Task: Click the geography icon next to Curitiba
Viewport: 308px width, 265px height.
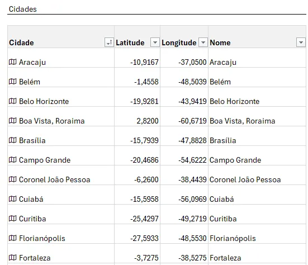Action: point(12,218)
